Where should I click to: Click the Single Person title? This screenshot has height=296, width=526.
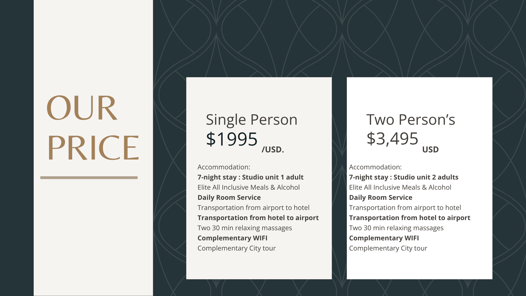(251, 120)
